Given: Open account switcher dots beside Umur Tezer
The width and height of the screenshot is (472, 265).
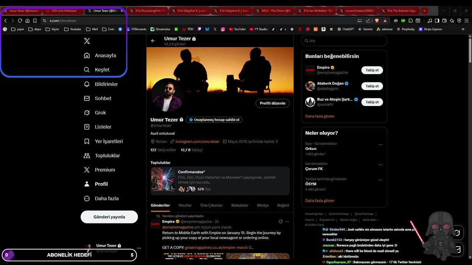Looking at the screenshot, I should pos(139,248).
